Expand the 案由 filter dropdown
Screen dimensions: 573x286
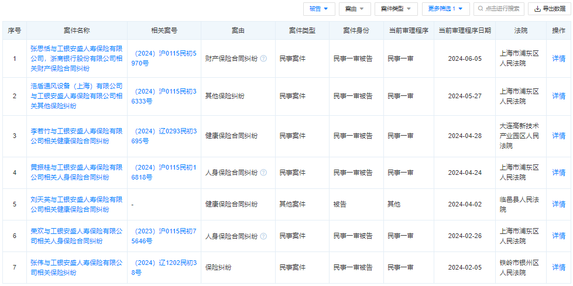click(x=355, y=9)
